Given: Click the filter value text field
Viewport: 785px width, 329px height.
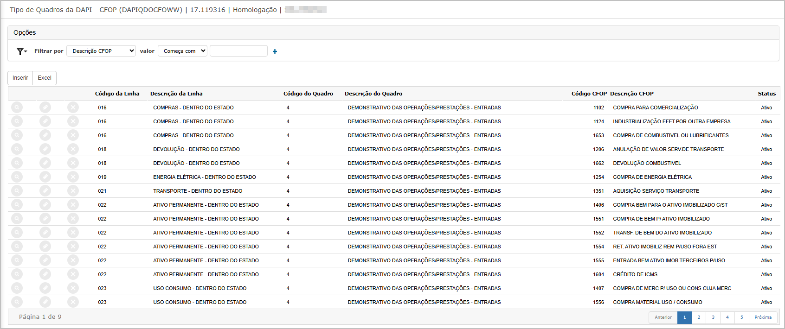Looking at the screenshot, I should (238, 51).
